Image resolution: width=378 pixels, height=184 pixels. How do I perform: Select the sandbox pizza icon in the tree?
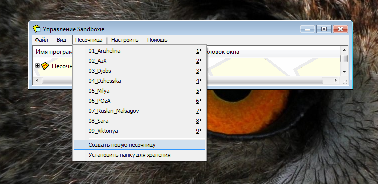point(45,66)
